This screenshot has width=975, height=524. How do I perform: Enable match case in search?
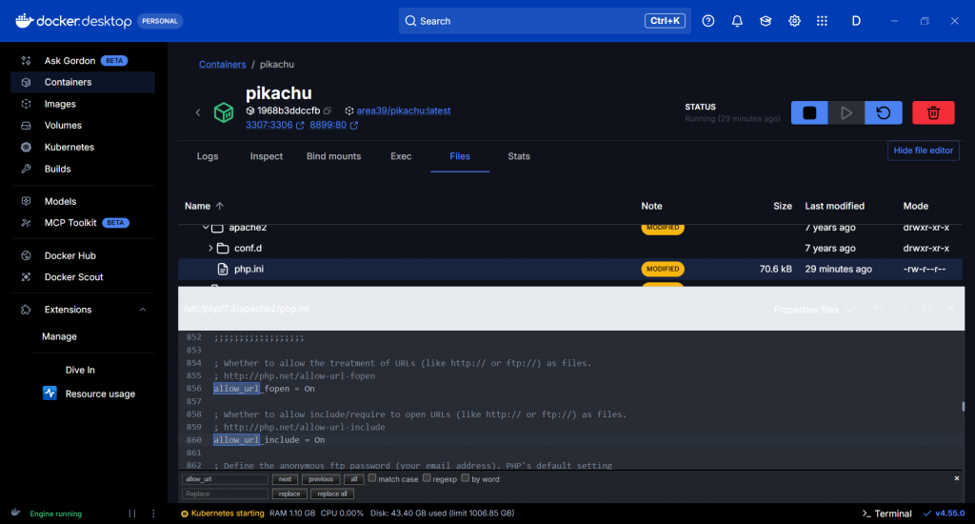372,478
